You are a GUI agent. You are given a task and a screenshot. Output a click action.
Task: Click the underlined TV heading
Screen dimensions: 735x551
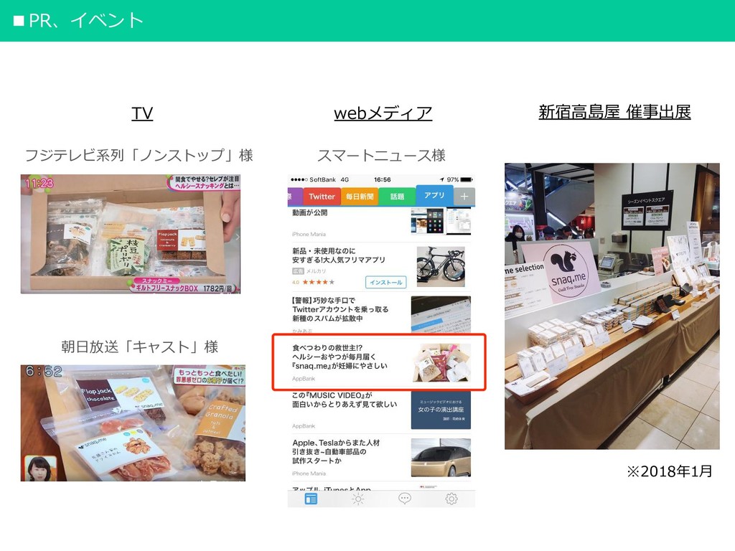tap(142, 113)
